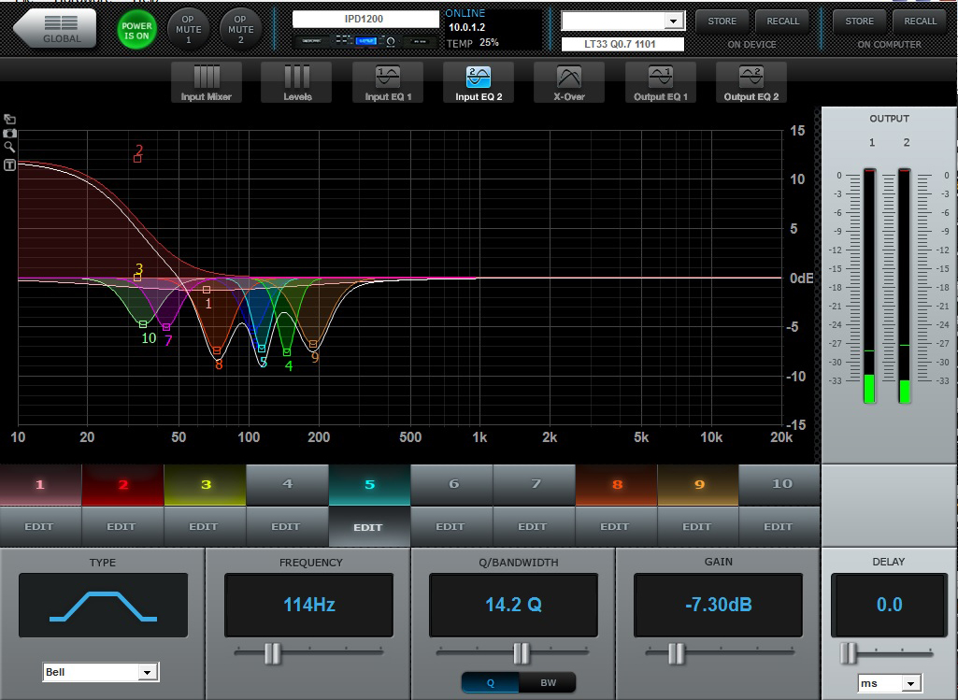
Task: Toggle OP MUTE 2
Action: click(241, 29)
